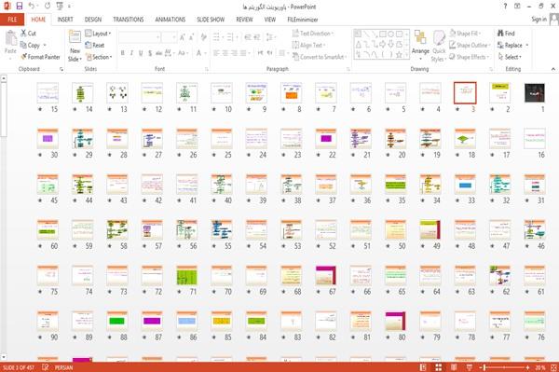Click the Redo icon in title bar

click(48, 7)
